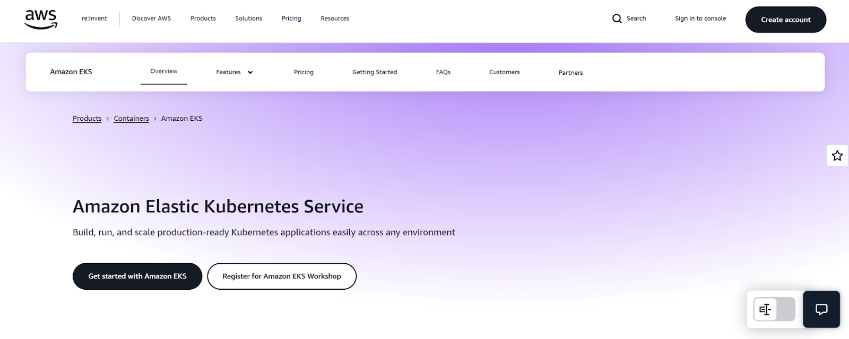849x339 pixels.
Task: Open the FAQs tab
Action: click(443, 72)
